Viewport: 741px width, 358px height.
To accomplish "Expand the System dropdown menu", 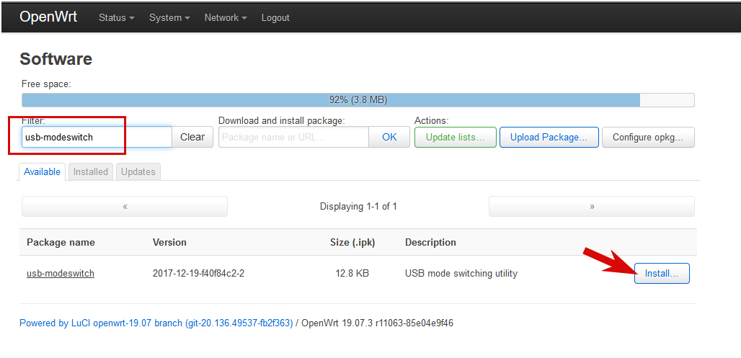I will click(x=169, y=17).
